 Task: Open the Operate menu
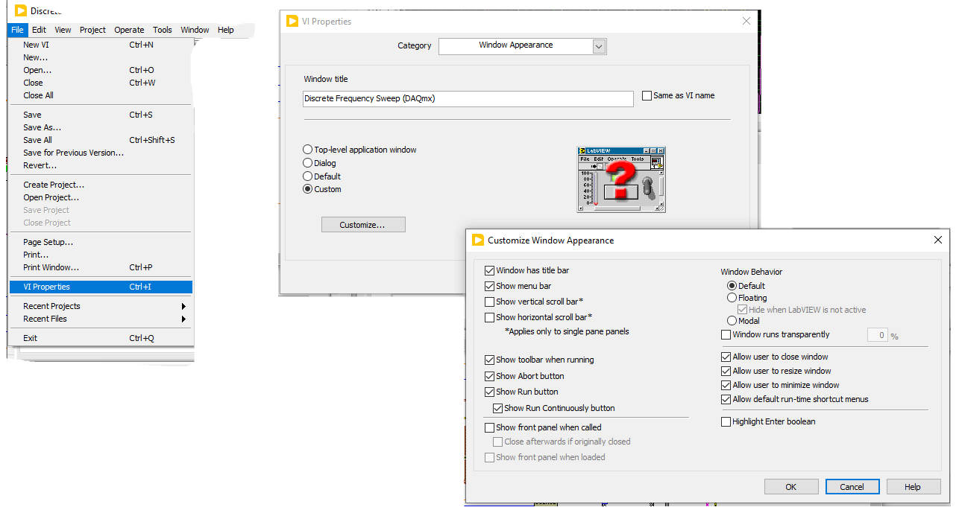[129, 30]
